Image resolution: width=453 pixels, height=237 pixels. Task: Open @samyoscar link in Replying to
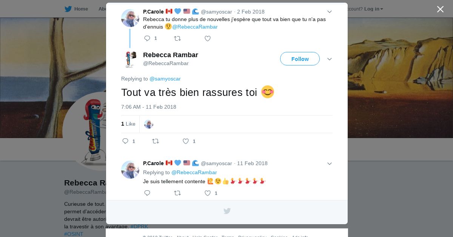click(x=165, y=79)
